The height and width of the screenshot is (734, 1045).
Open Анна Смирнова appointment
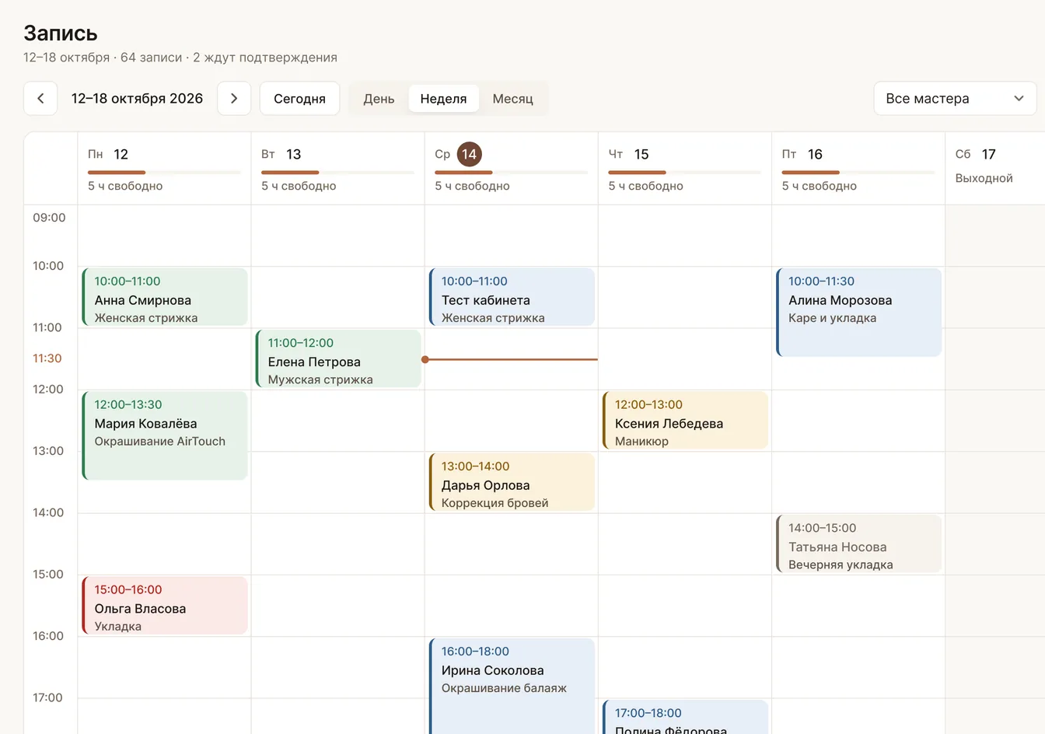click(x=165, y=297)
